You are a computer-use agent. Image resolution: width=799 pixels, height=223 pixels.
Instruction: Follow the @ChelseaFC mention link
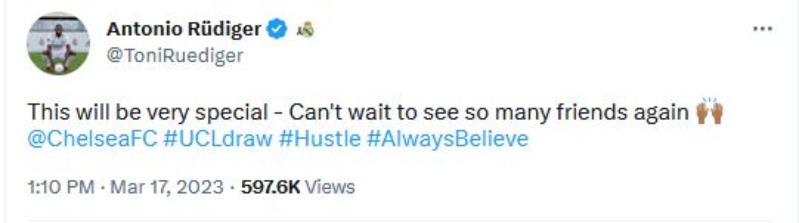pos(92,139)
